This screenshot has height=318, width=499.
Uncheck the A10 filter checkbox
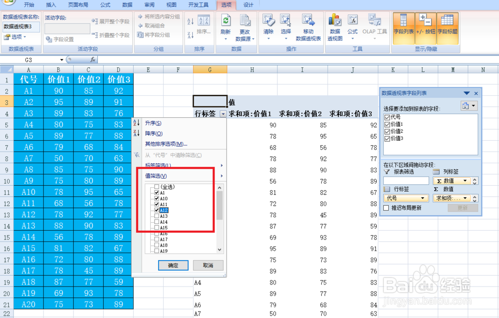coord(157,198)
